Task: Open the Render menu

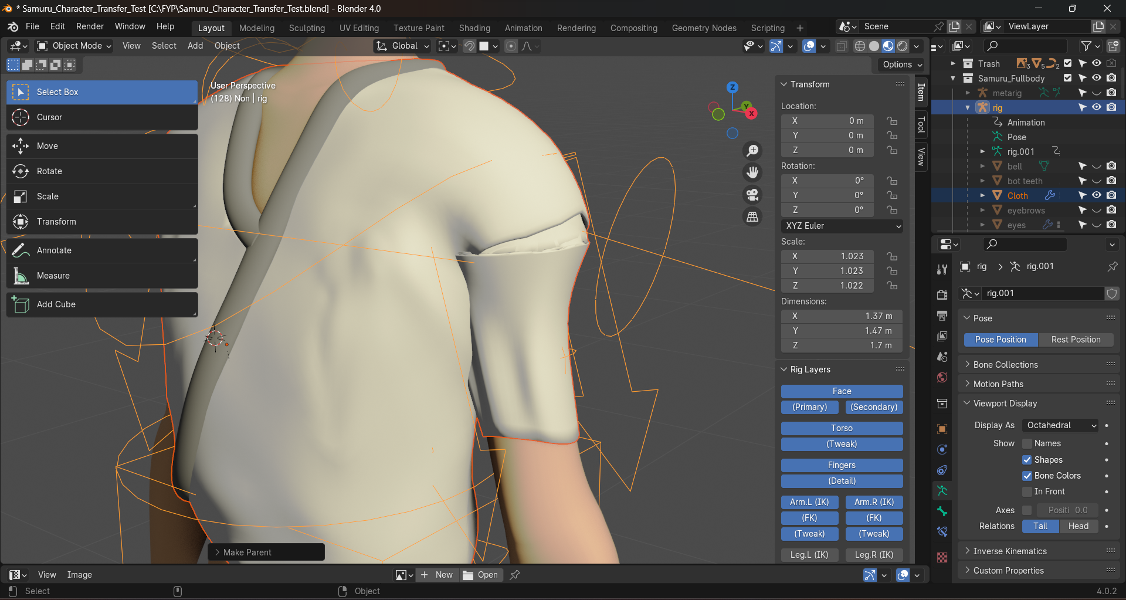Action: point(90,26)
